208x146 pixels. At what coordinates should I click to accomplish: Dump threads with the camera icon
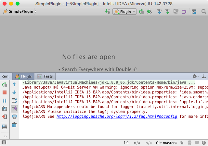point(5,109)
